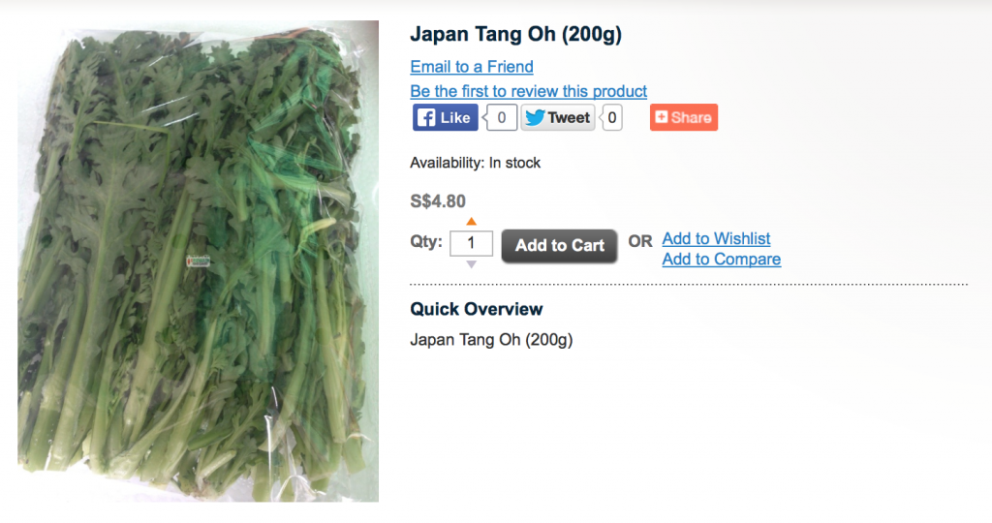
Task: Click the S$4.80 price label
Action: pyautogui.click(x=438, y=201)
